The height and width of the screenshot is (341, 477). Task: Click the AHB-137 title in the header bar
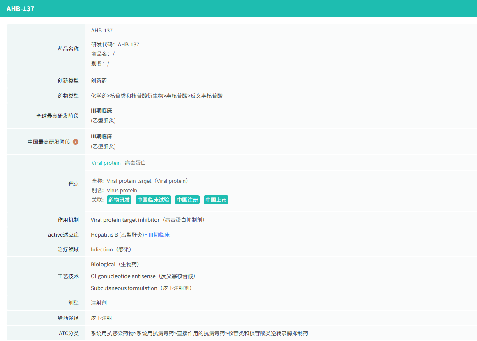pyautogui.click(x=20, y=9)
